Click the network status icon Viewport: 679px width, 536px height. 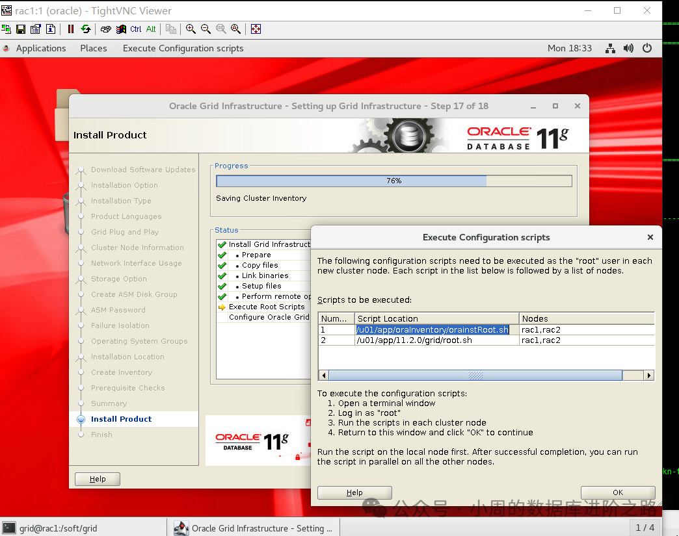[610, 48]
